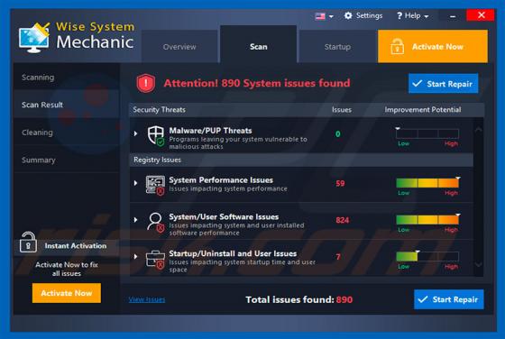
Task: Expand the Startup/Uninstall and User Issues row
Action: 135,257
